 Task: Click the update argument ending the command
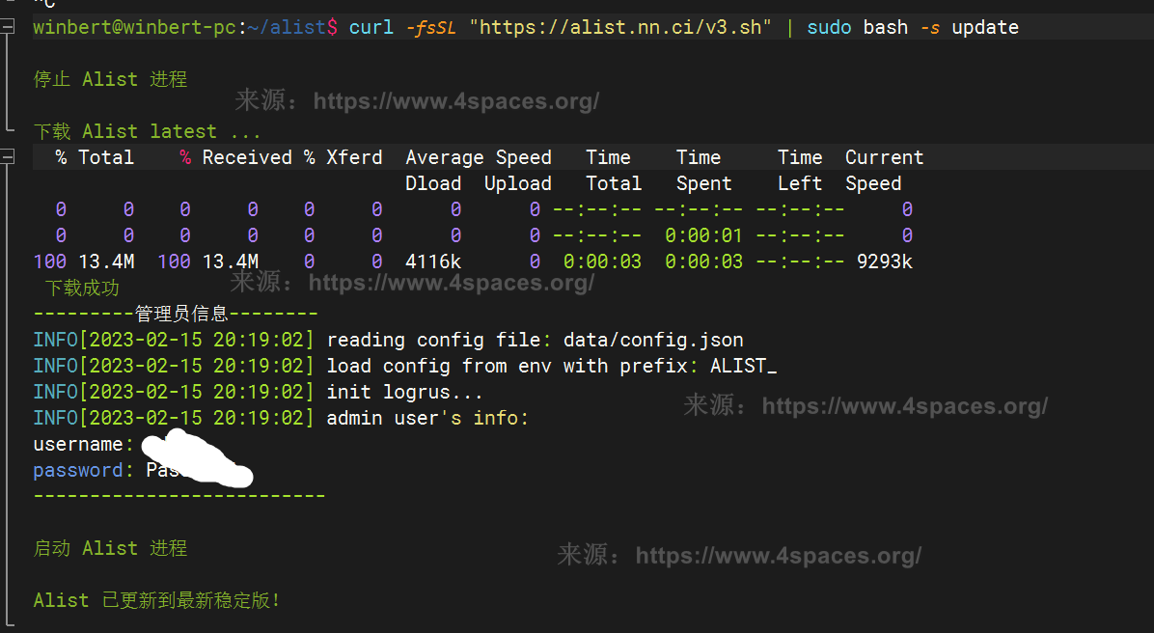click(x=984, y=27)
